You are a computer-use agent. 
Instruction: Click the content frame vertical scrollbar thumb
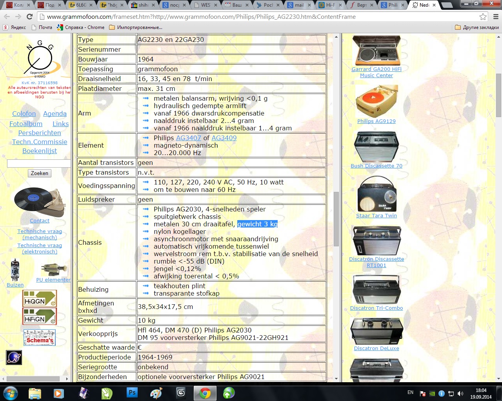[336, 219]
